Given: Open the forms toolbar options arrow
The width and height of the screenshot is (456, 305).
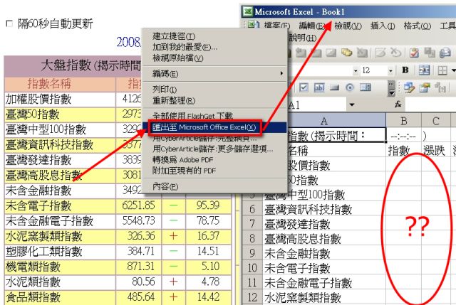Looking at the screenshot, I should point(392,88).
